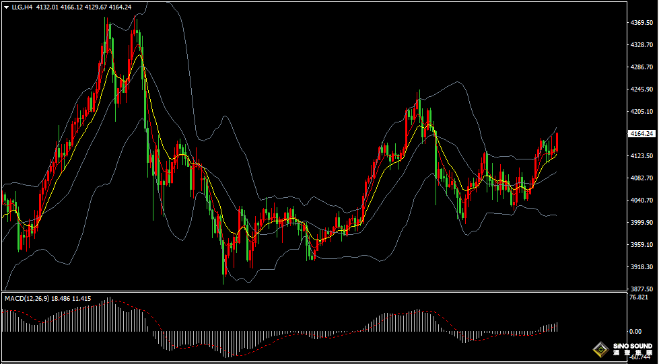Viewport: 659px width, 364px height.
Task: Click MACD scale value 76.821
Action: tap(639, 297)
